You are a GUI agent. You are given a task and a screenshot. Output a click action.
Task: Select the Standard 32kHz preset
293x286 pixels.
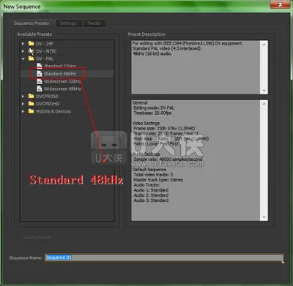[x=60, y=66]
